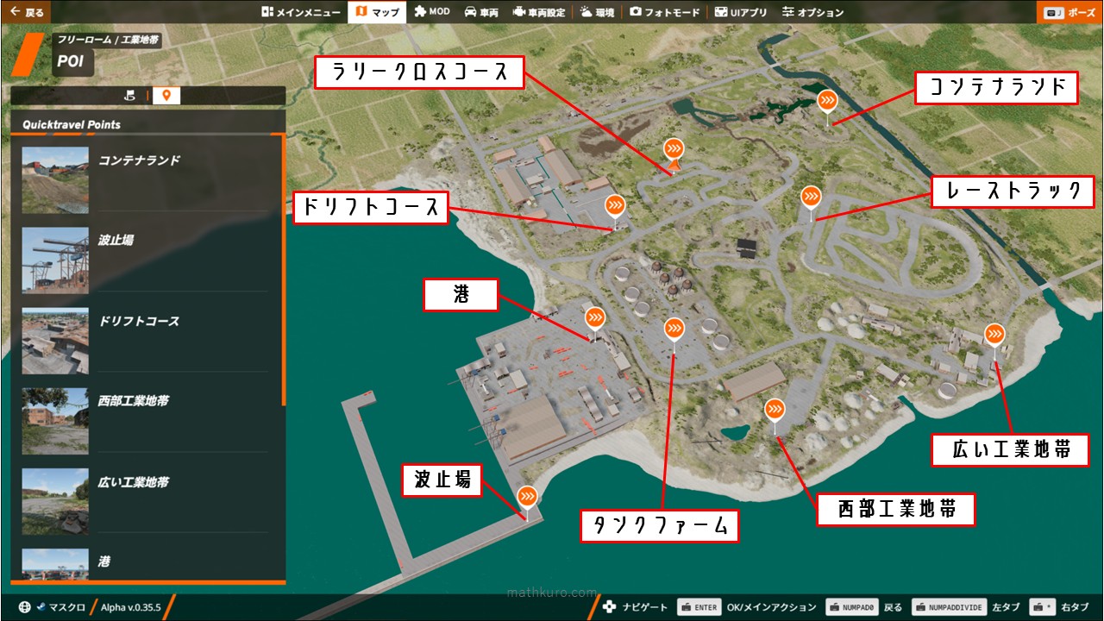
Task: Click the 港 quicktravel marker on map
Action: click(x=595, y=317)
